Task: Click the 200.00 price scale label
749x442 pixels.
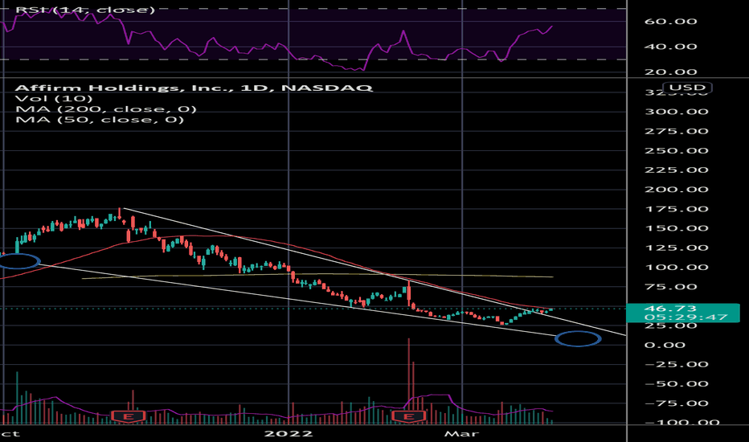Action: [677, 189]
